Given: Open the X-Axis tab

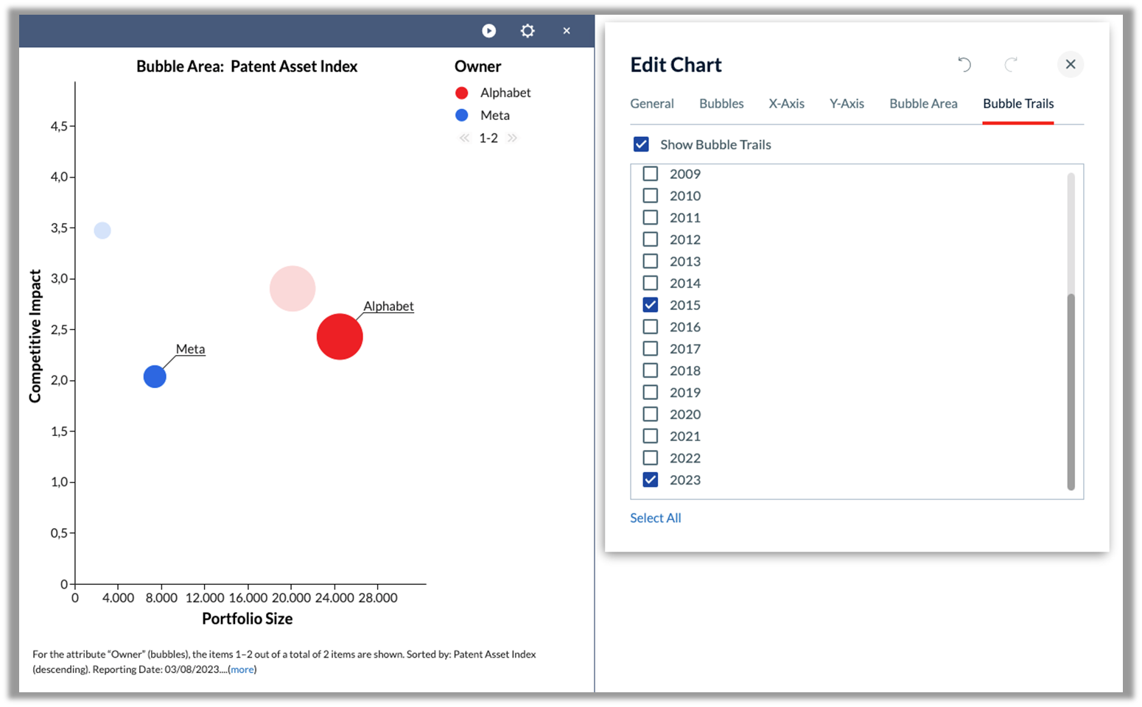Looking at the screenshot, I should (x=786, y=104).
